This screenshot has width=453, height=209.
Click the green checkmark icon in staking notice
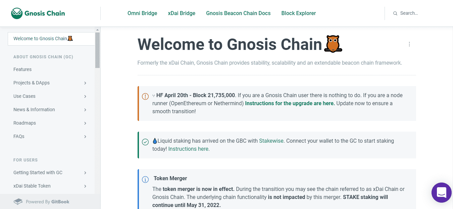click(x=145, y=142)
